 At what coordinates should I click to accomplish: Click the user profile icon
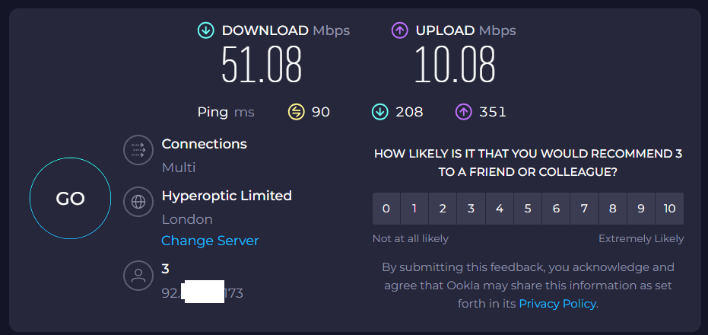(138, 275)
